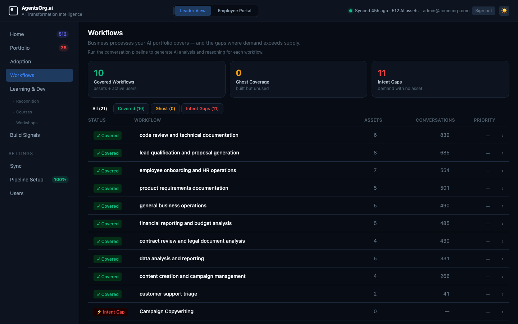Screen dimensions: 518x324
Task: Switch to Employee Portal
Action: tap(234, 11)
